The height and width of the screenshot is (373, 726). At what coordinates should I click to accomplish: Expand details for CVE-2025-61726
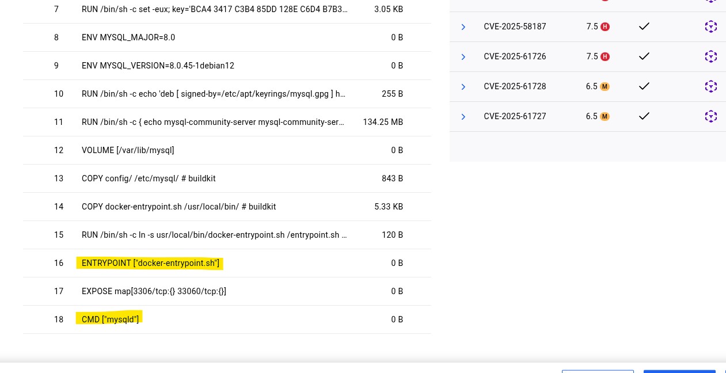[463, 57]
